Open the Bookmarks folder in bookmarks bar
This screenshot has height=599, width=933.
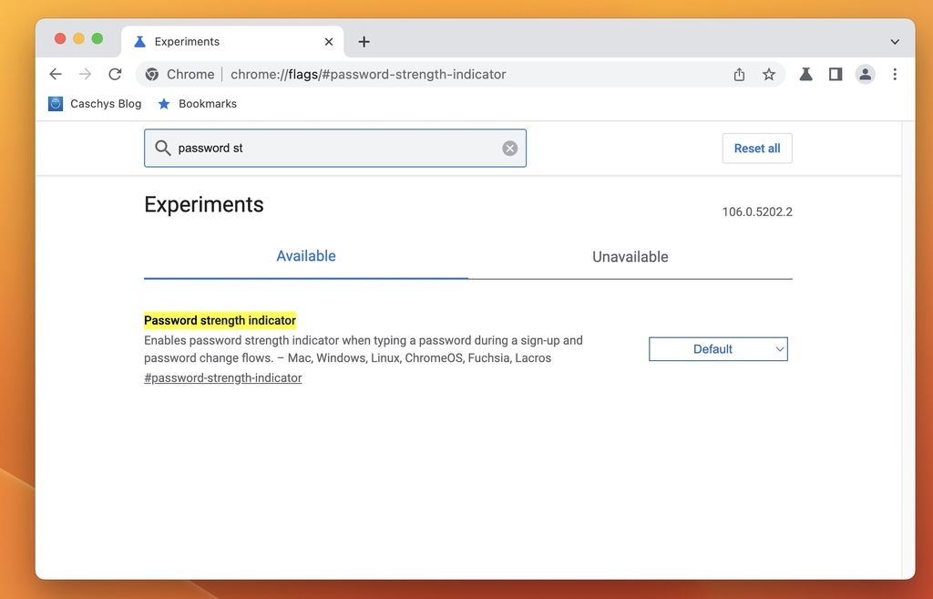[197, 104]
